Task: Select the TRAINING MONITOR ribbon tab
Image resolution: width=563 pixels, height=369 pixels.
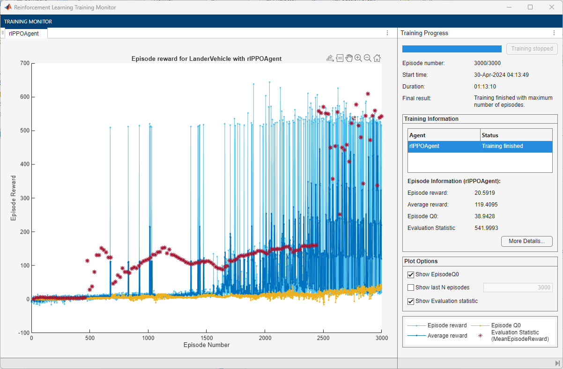Action: (x=28, y=22)
